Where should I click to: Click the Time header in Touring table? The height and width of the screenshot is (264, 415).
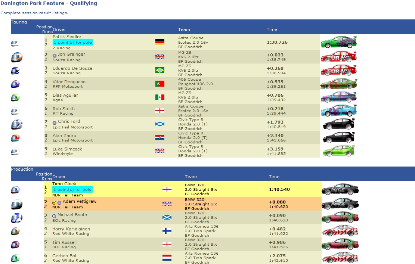[x=272, y=29]
